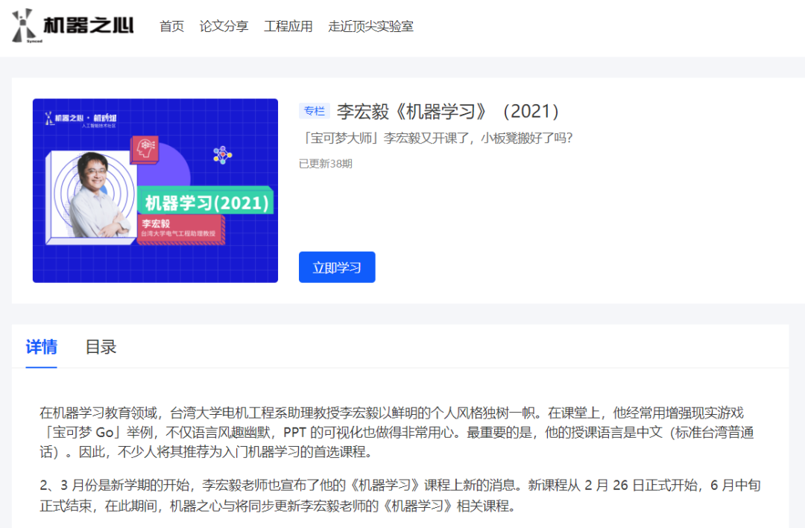Click the paragraph starting 在机器学习教育领域
Viewport: 805px width, 528px height.
pos(397,432)
